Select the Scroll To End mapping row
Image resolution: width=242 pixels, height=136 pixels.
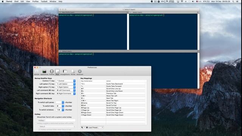(113, 105)
